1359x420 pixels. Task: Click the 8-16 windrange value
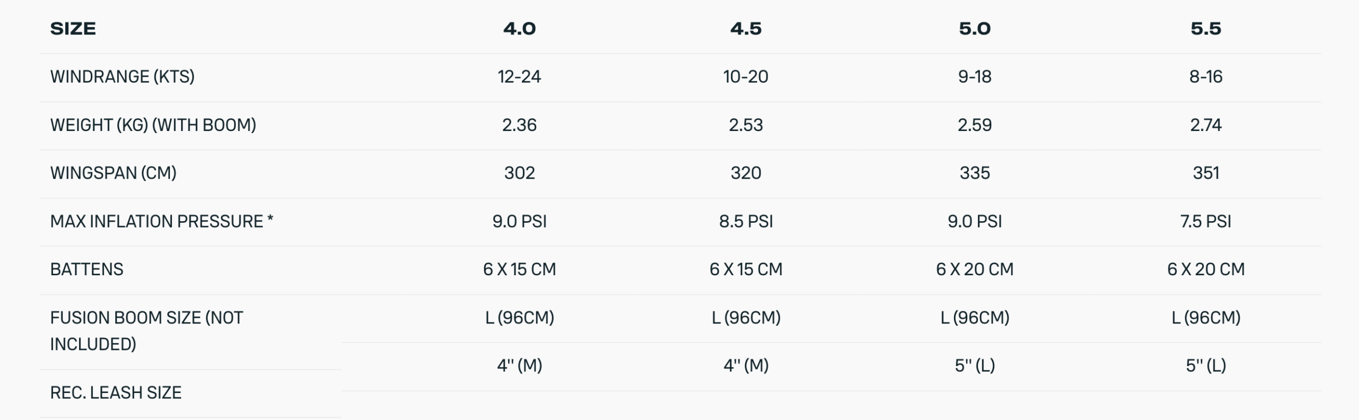pyautogui.click(x=1206, y=77)
